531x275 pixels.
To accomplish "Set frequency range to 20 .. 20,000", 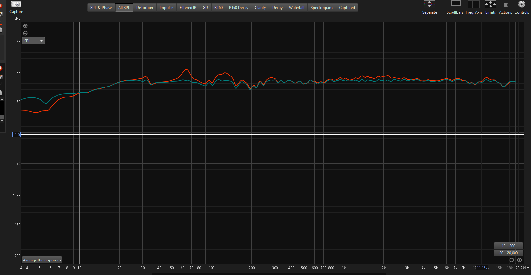I will pos(508,253).
